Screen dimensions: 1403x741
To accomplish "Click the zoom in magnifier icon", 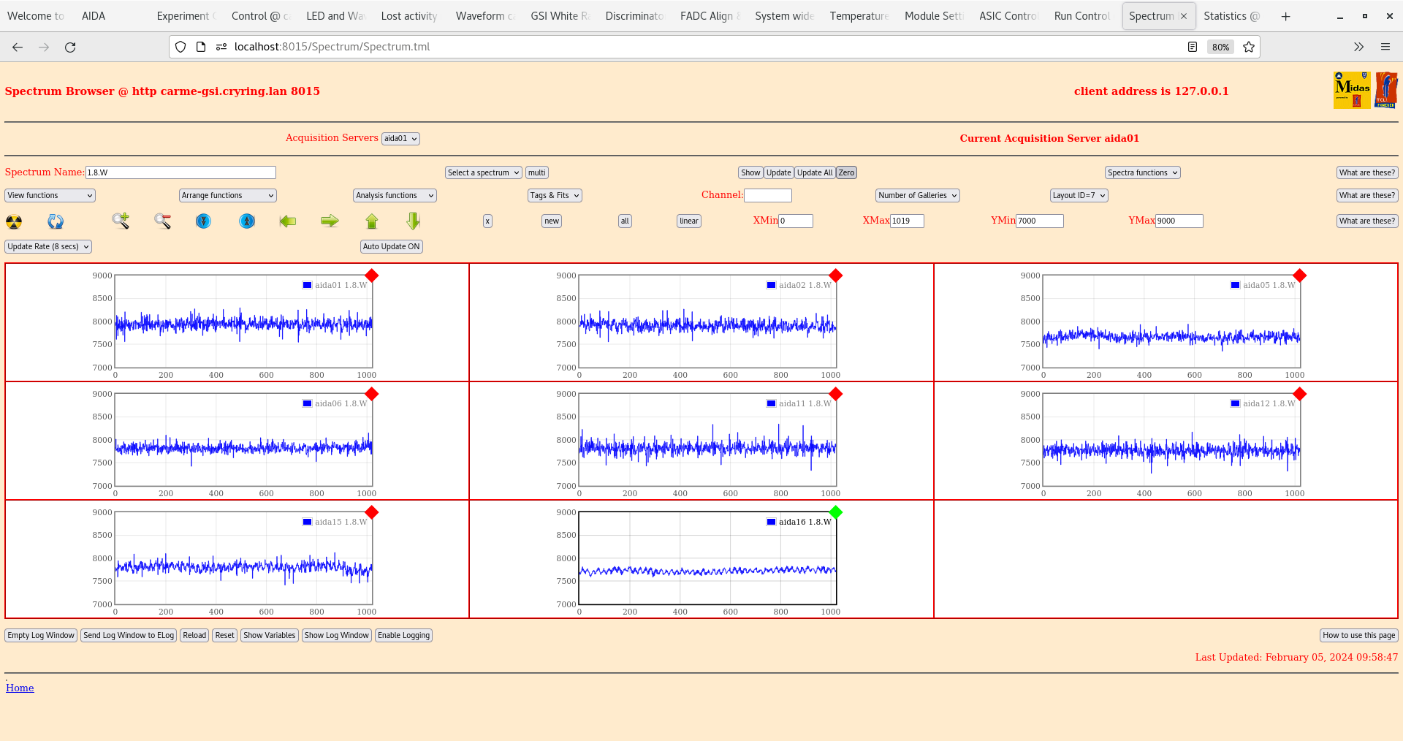I will click(121, 221).
